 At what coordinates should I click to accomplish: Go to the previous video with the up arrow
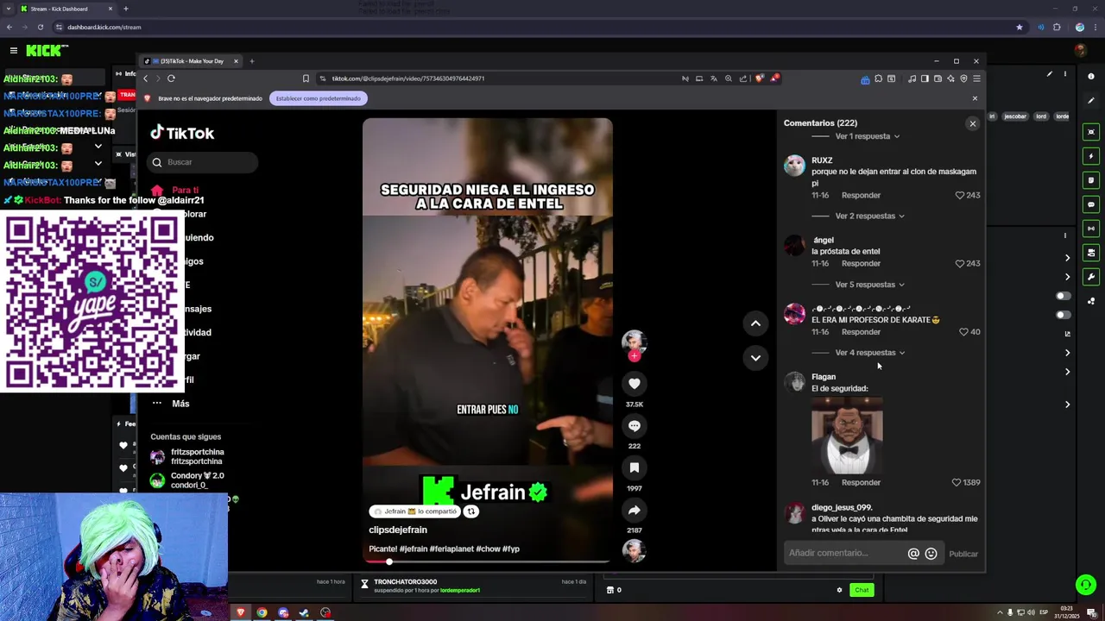[755, 323]
